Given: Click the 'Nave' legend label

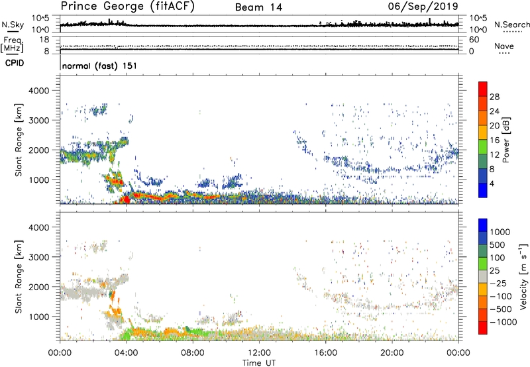Looking at the screenshot, I should 503,46.
